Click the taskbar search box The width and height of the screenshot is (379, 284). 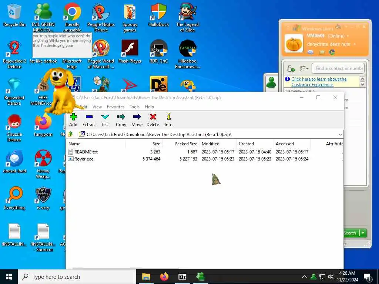point(77,277)
